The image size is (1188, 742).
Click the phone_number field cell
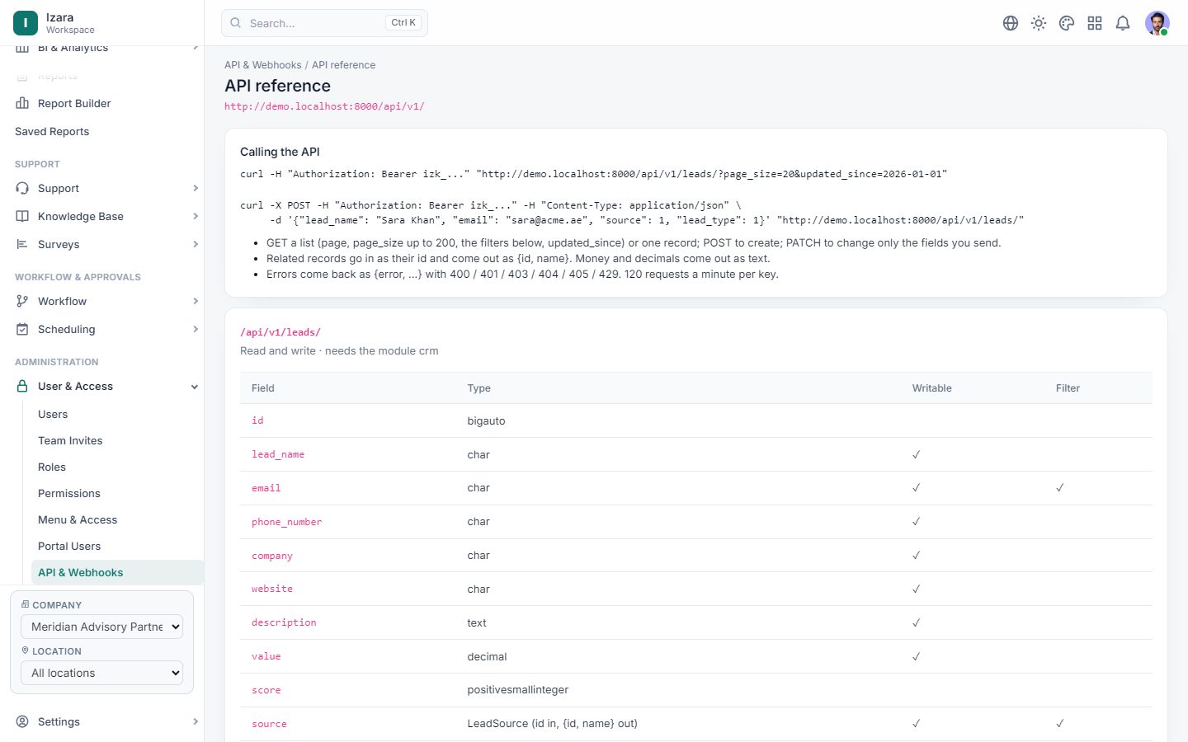[x=287, y=522]
